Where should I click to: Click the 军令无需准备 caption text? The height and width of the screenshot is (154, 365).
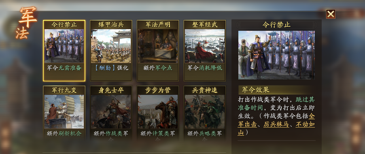(x=64, y=68)
